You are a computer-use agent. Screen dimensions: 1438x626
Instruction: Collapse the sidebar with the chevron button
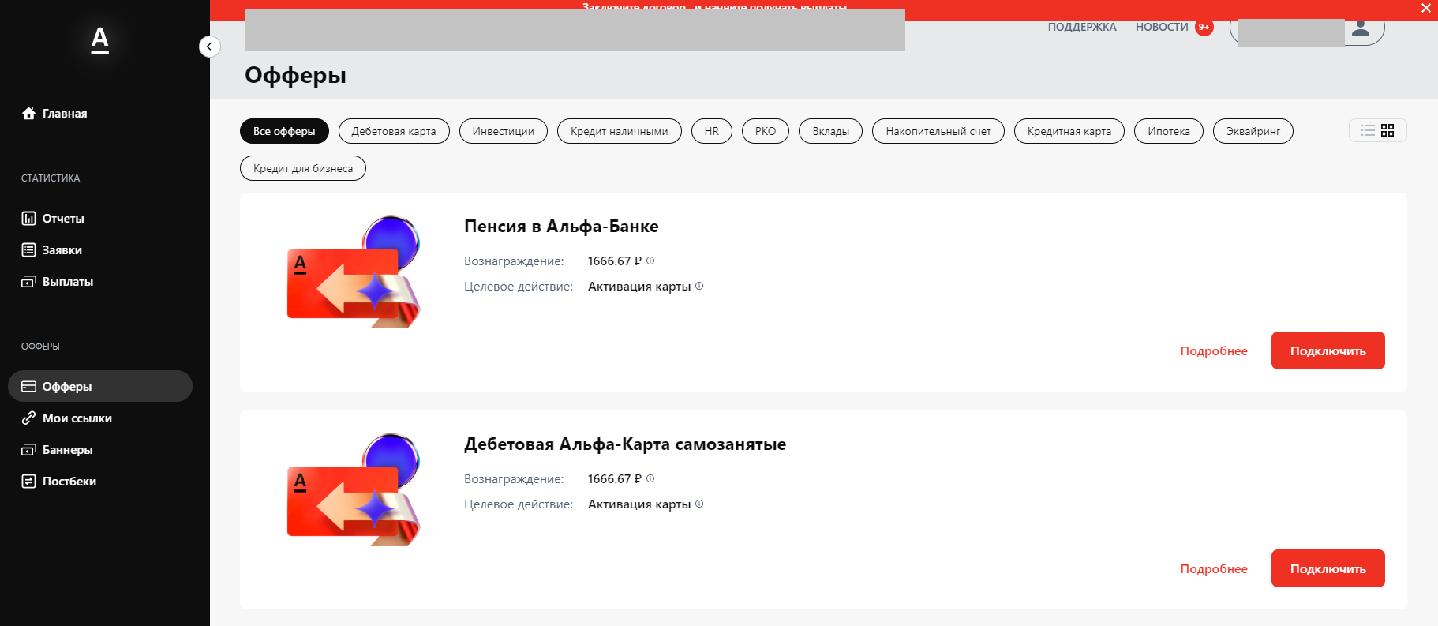209,47
